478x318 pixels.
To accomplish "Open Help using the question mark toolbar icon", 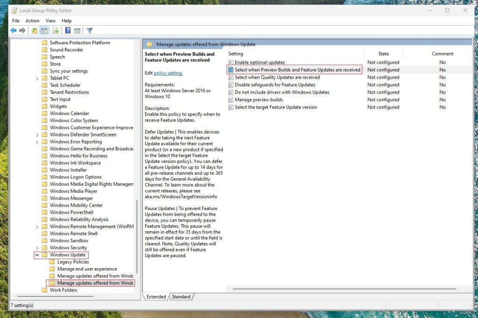I will point(69,30).
